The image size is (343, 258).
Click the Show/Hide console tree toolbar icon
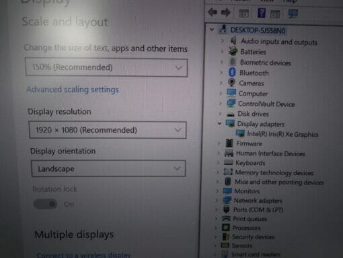[243, 13]
